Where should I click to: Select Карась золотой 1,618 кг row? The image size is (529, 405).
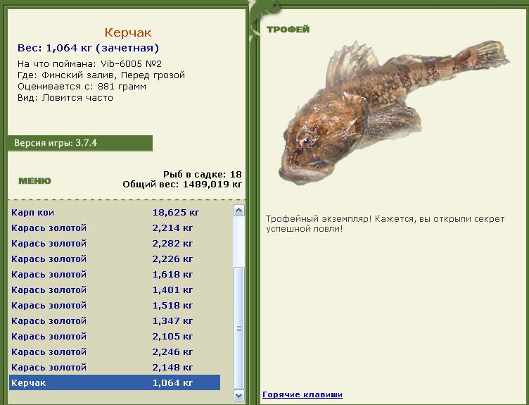115,275
